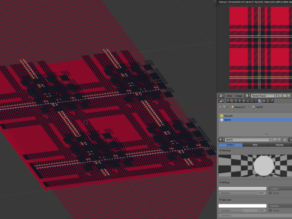Select the active Material properties icon
The width and height of the screenshot is (292, 219).
pyautogui.click(x=260, y=101)
